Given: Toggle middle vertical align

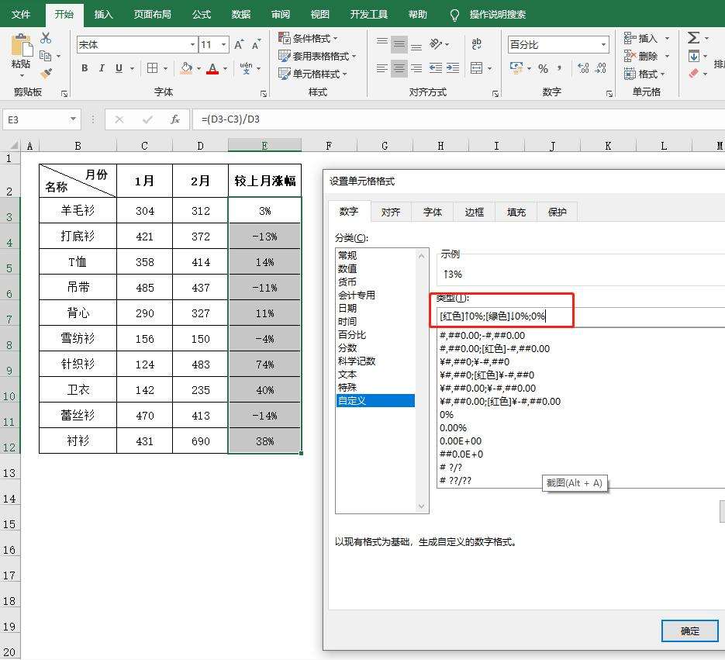Looking at the screenshot, I should pyautogui.click(x=399, y=44).
